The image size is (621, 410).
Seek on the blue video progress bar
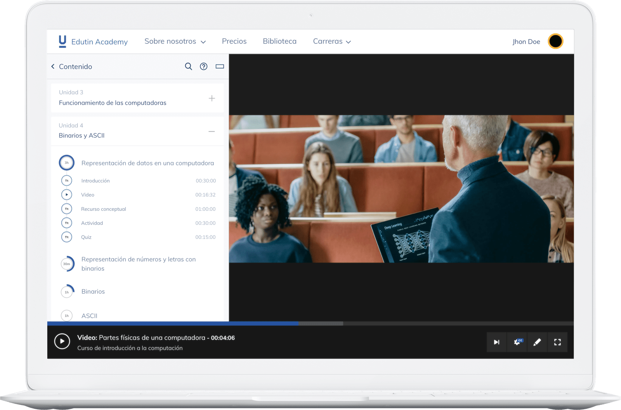click(173, 323)
